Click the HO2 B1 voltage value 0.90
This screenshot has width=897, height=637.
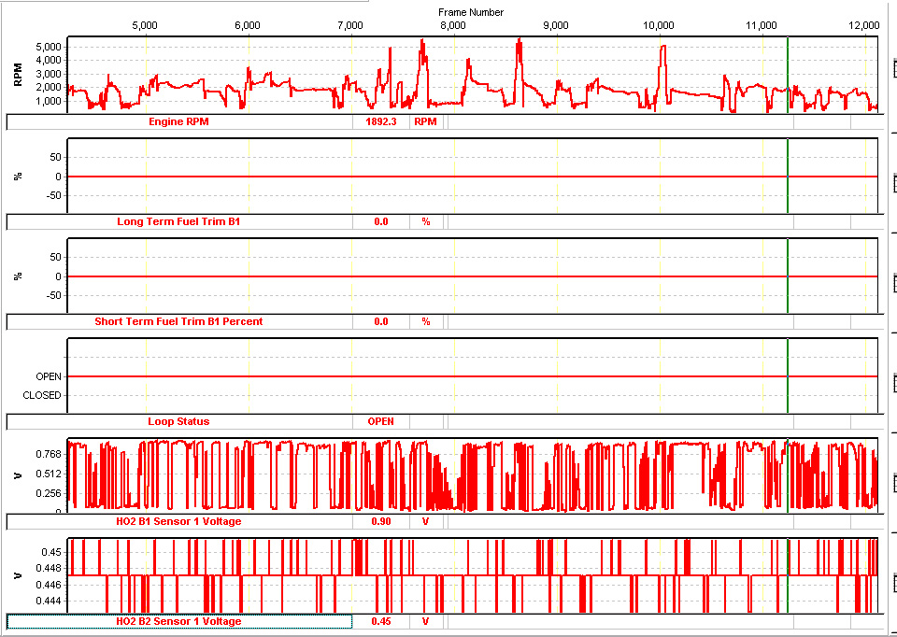pyautogui.click(x=380, y=521)
